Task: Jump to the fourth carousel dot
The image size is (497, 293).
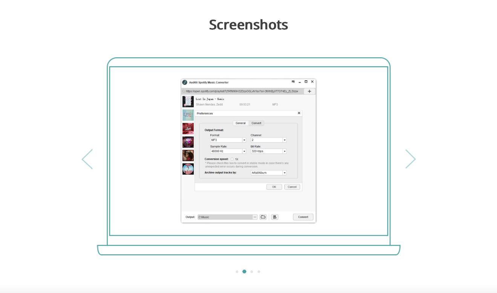Action: 259,272
